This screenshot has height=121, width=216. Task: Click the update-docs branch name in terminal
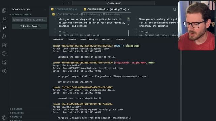tap(132, 46)
